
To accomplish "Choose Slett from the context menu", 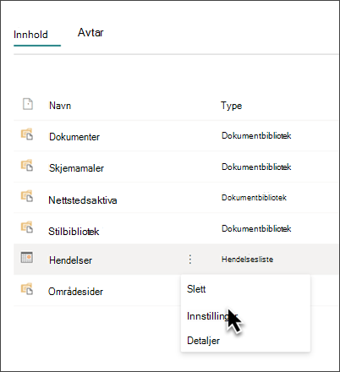I will [196, 289].
